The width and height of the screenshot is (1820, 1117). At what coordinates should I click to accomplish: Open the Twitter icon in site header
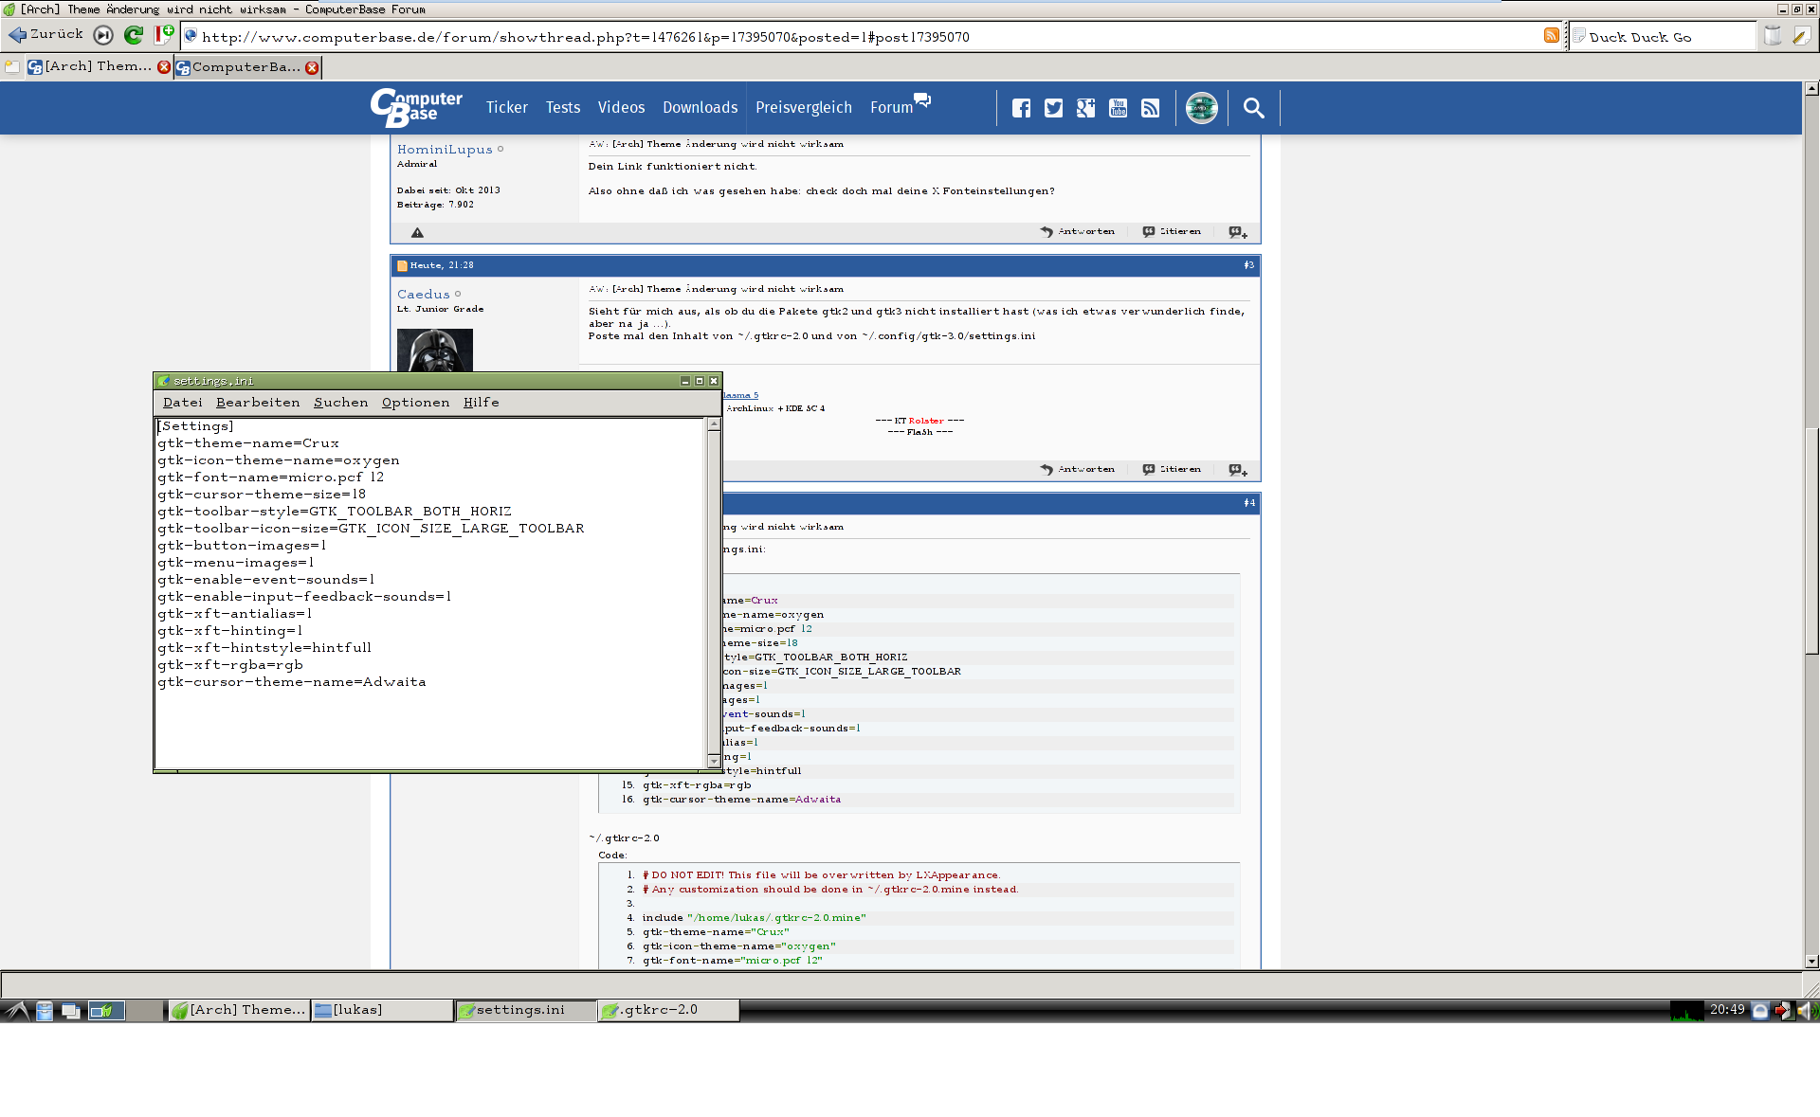(1053, 108)
